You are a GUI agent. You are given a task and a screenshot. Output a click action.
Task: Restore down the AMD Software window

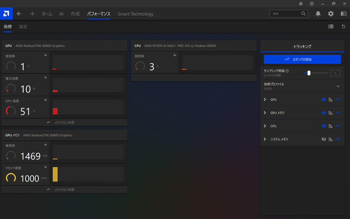click(333, 4)
